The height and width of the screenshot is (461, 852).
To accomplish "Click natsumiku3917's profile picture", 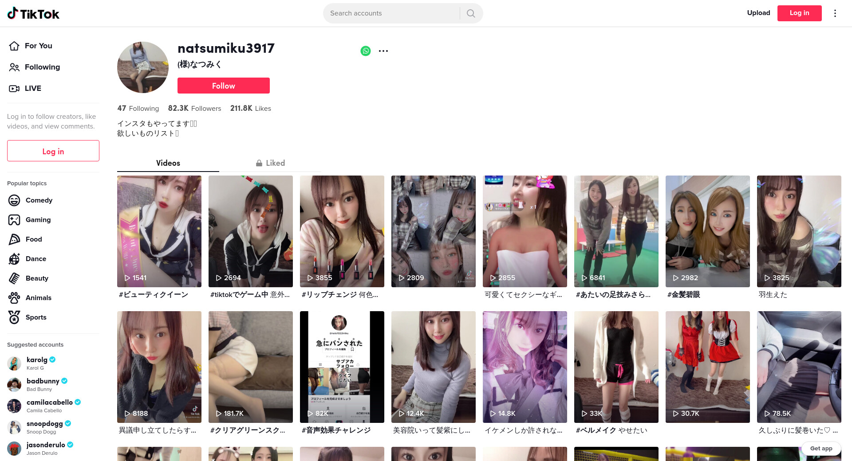I will tap(143, 67).
